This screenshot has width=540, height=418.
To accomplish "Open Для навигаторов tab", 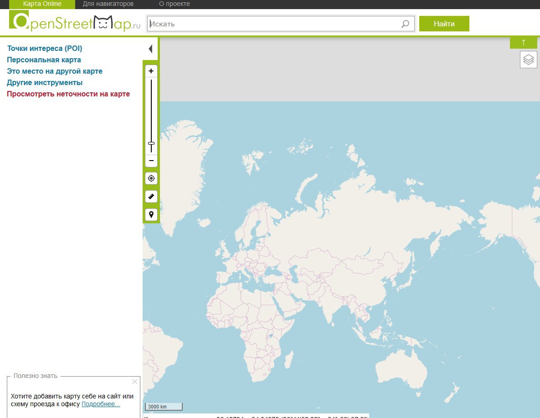I will [x=108, y=4].
